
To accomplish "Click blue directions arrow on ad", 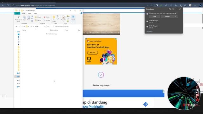I will pos(146,104).
